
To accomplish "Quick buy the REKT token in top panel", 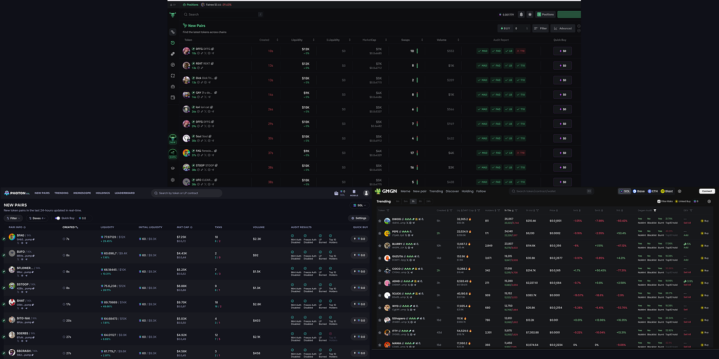I will coord(562,66).
